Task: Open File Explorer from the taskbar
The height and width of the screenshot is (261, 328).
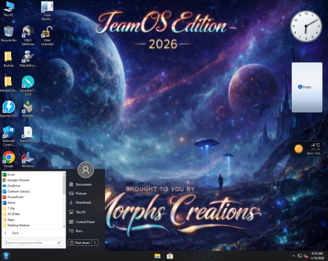Action: [x=157, y=256]
